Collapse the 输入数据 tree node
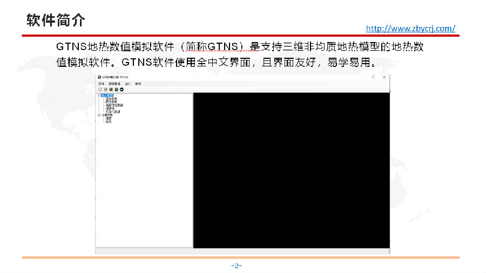The height and width of the screenshot is (273, 486). click(x=99, y=95)
